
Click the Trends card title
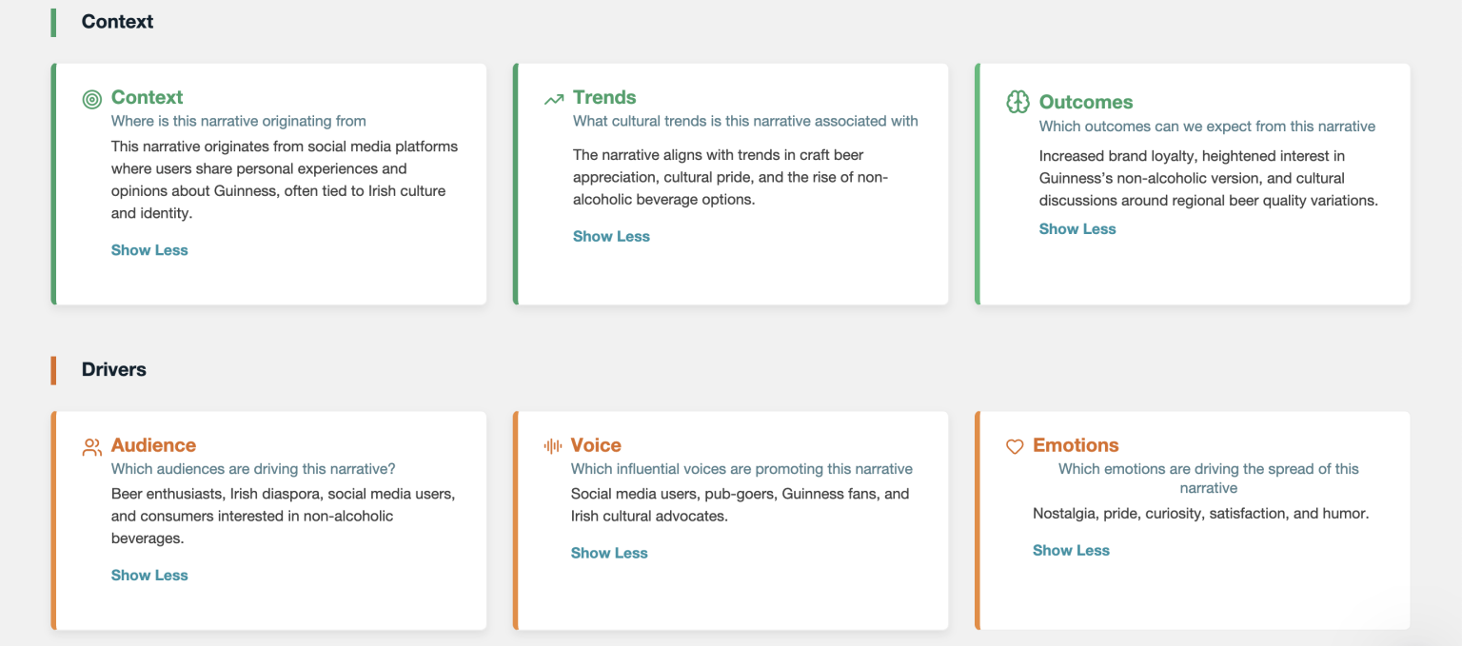pyautogui.click(x=604, y=97)
